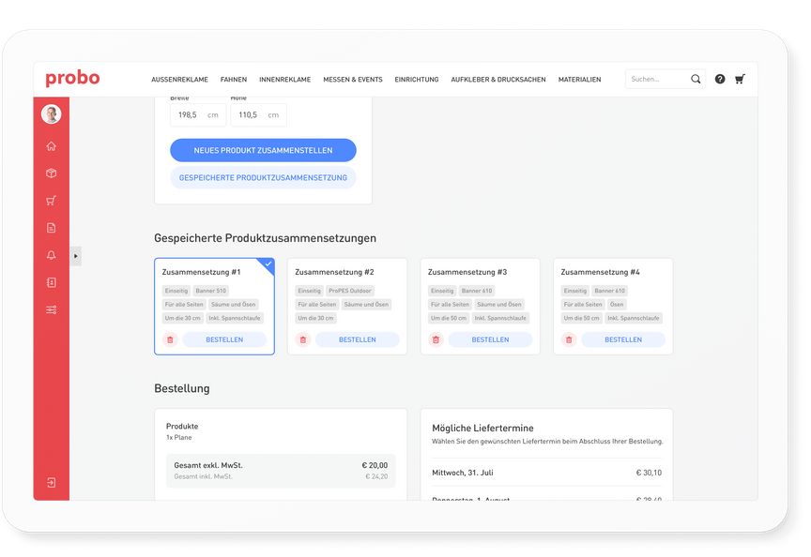Screen dimensions: 811x557
Task: Open the documents icon in the sidebar
Action: point(51,227)
